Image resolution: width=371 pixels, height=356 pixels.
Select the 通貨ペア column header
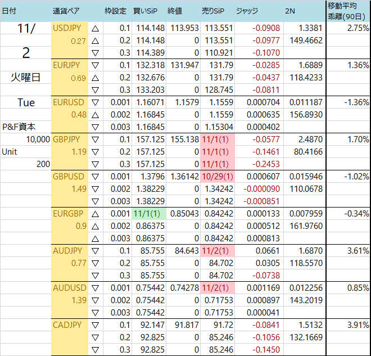point(66,11)
